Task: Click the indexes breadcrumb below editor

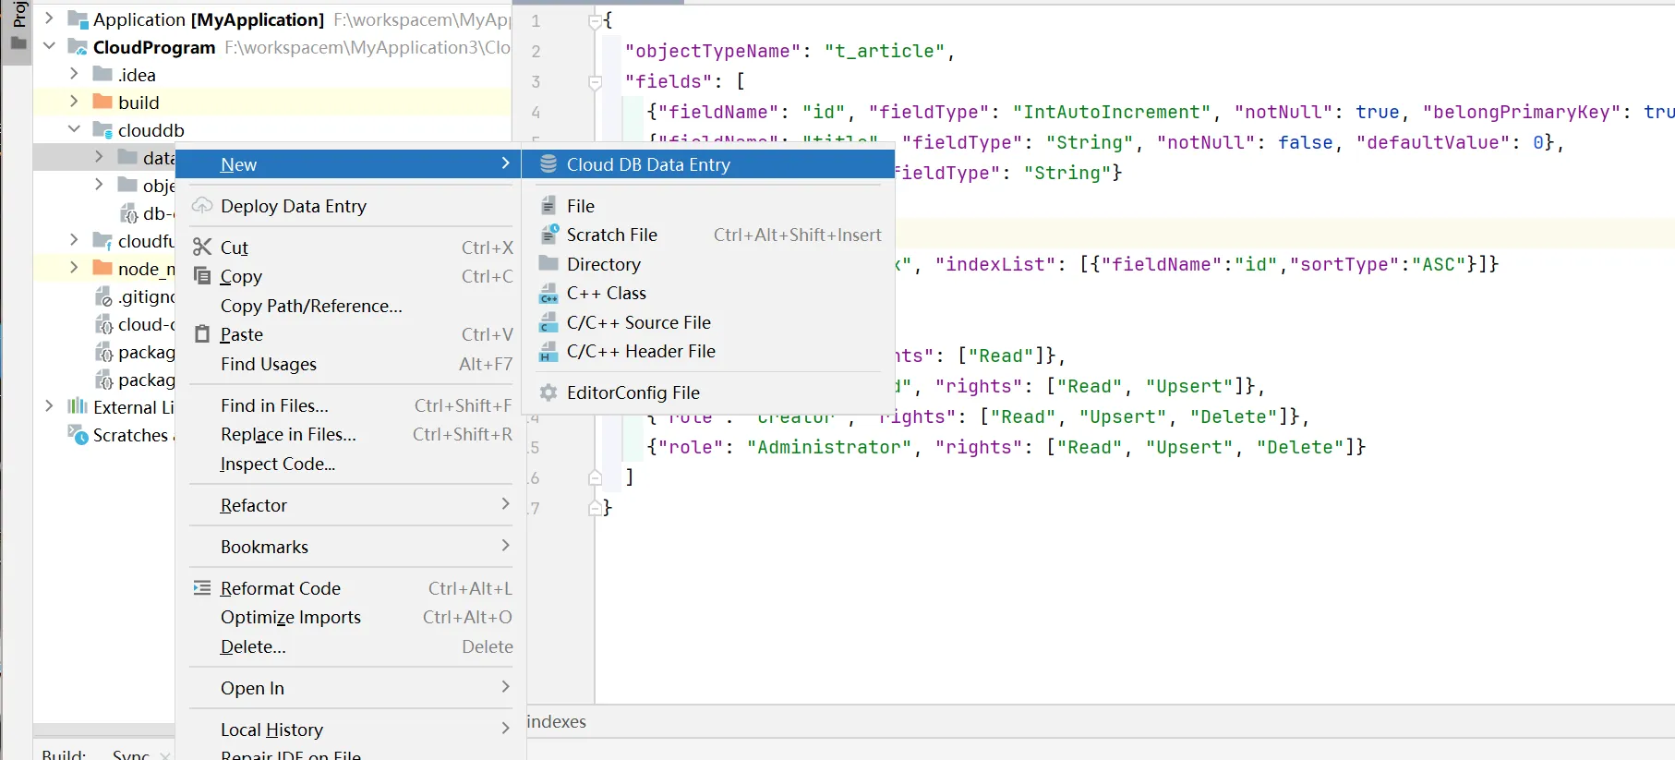Action: pyautogui.click(x=556, y=721)
